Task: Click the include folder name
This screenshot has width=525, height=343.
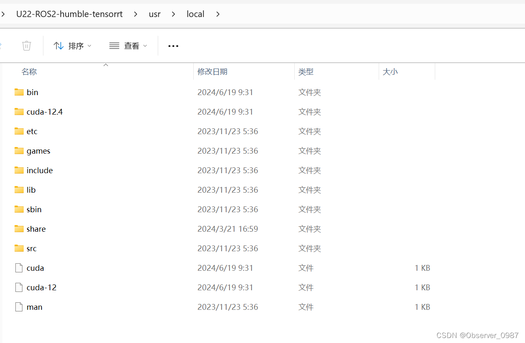Action: (x=39, y=170)
